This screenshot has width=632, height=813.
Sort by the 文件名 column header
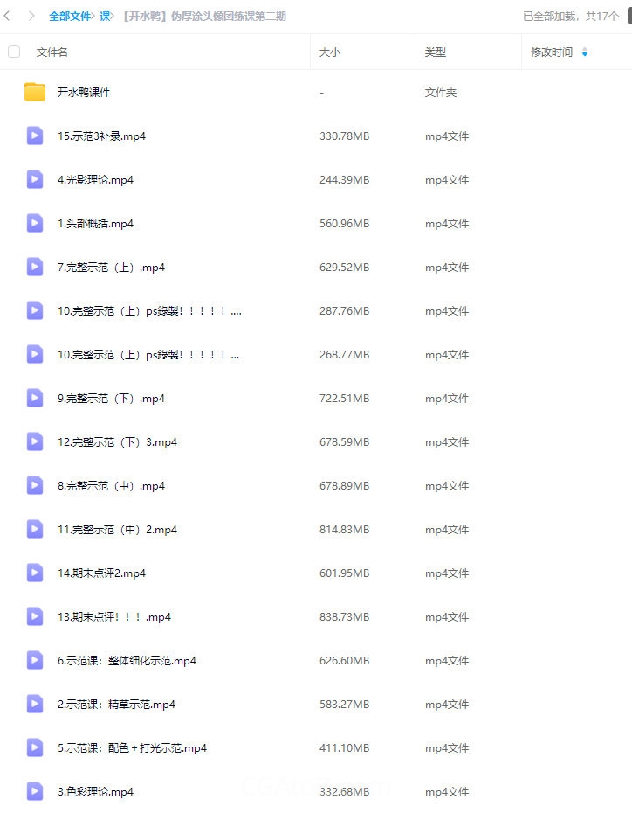pos(52,52)
